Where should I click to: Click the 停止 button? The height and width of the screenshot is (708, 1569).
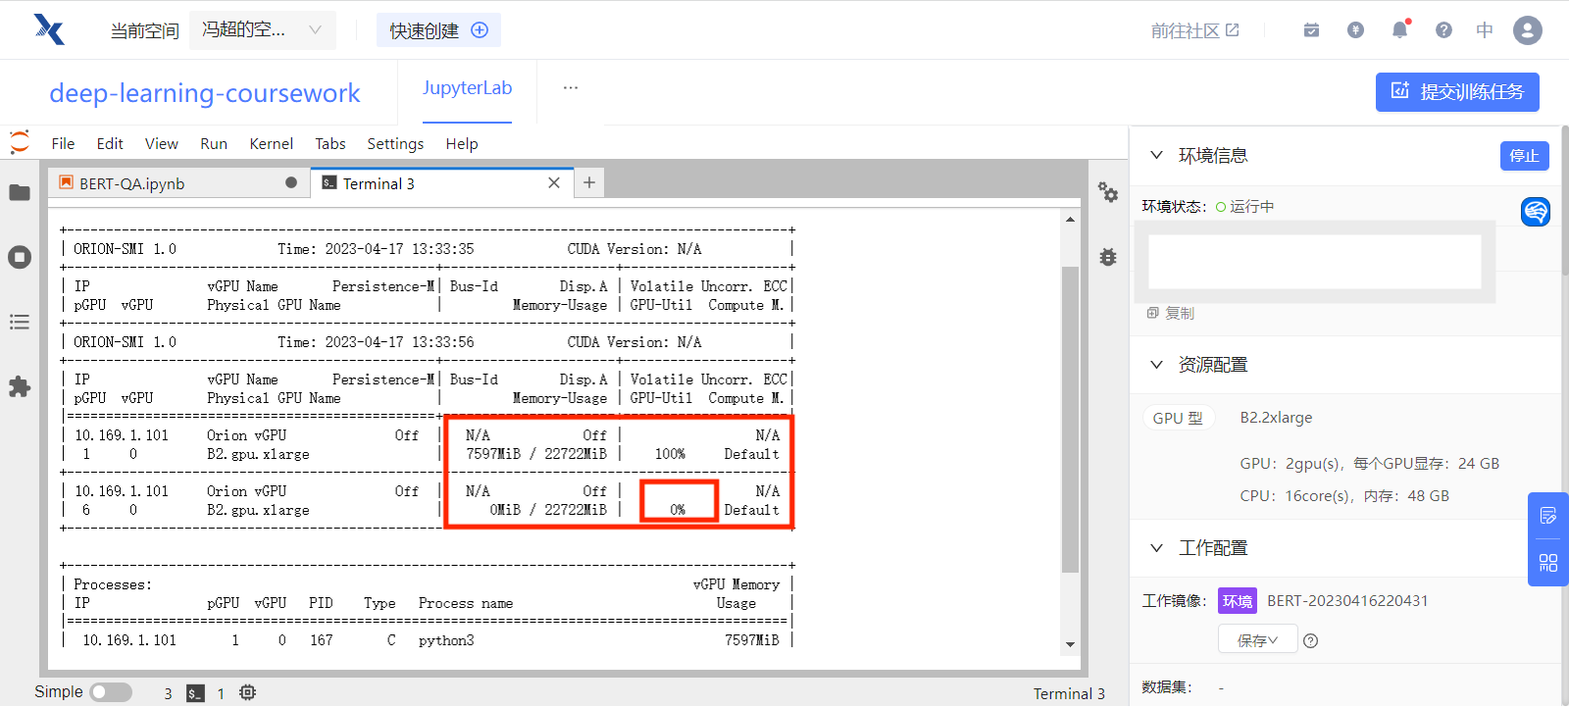pos(1524,156)
